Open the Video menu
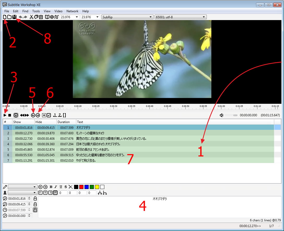The height and width of the screenshot is (231, 284). tap(58, 11)
